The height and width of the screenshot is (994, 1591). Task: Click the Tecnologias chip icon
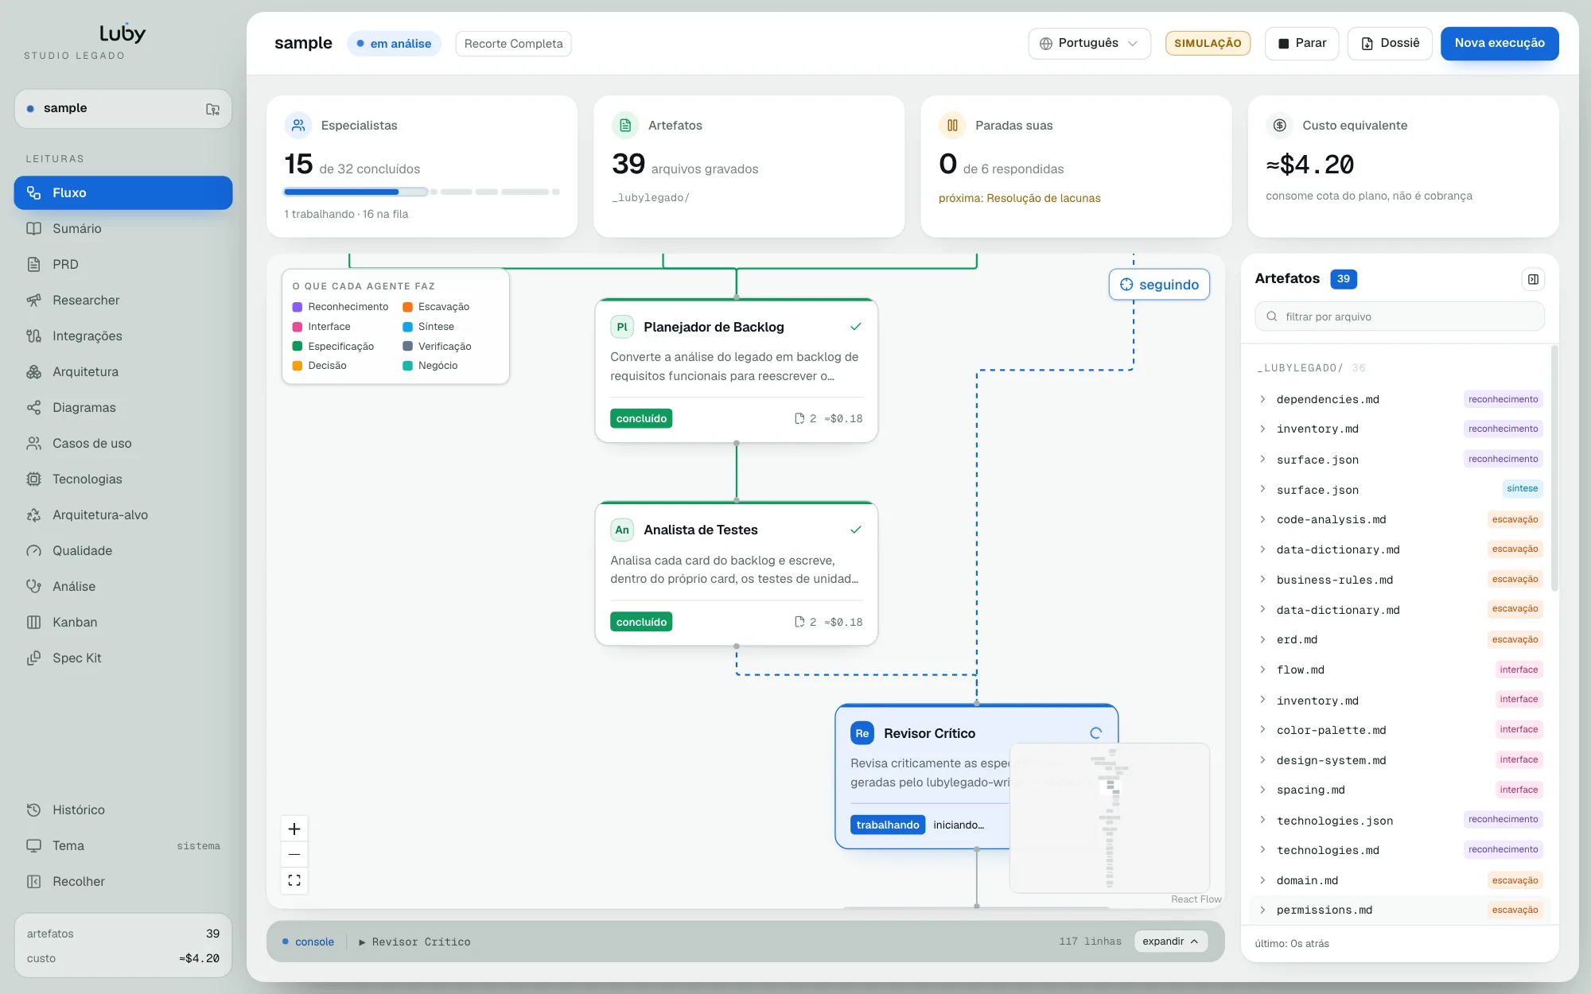pyautogui.click(x=33, y=479)
